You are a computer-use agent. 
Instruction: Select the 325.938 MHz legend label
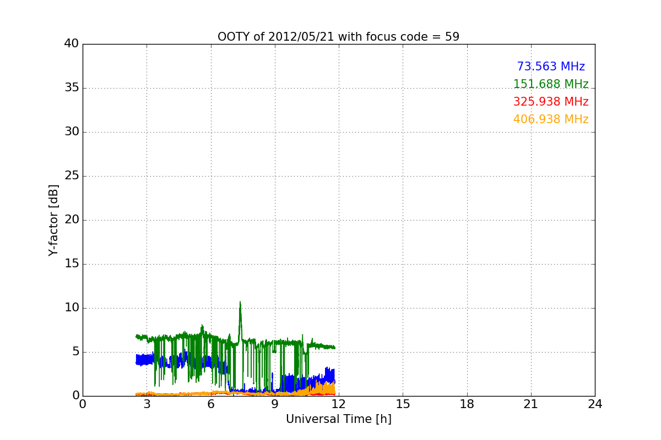click(x=551, y=102)
